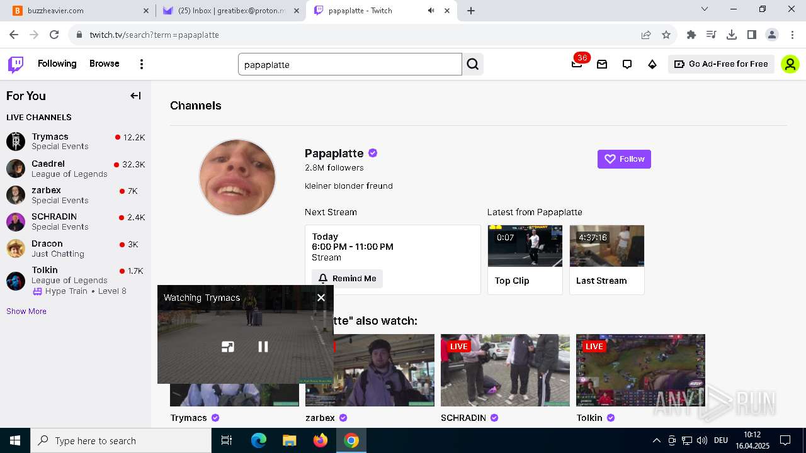Open Papaplatte profile picture
806x453 pixels.
pyautogui.click(x=237, y=177)
